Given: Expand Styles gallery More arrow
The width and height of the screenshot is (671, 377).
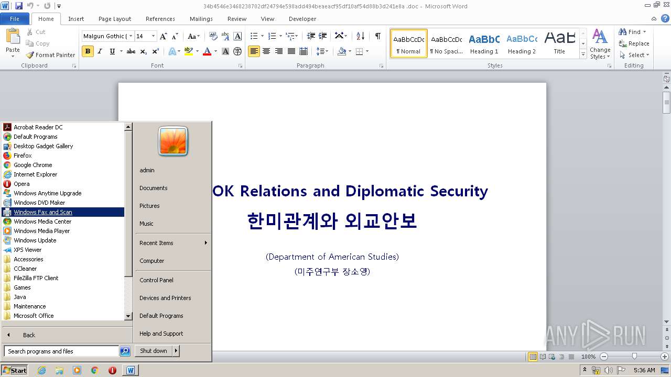Looking at the screenshot, I should pos(583,54).
